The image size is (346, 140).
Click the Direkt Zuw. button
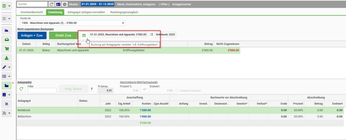pos(64,35)
